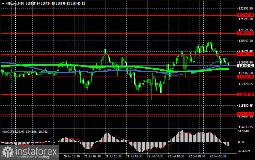
Task: Click the 117629.79 red price label
Action: 246,77
